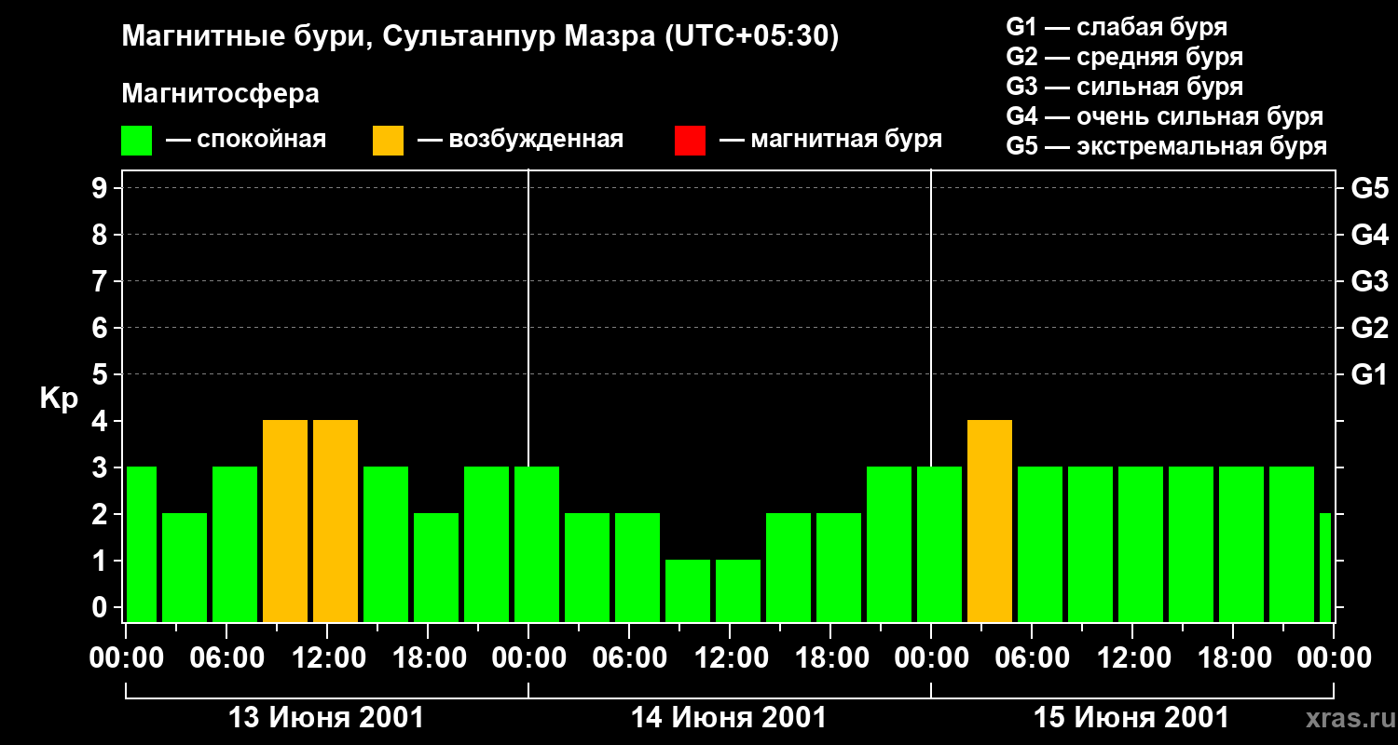The image size is (1398, 745).
Task: Click the '15 Июня 2001' date label
Action: (x=1131, y=718)
